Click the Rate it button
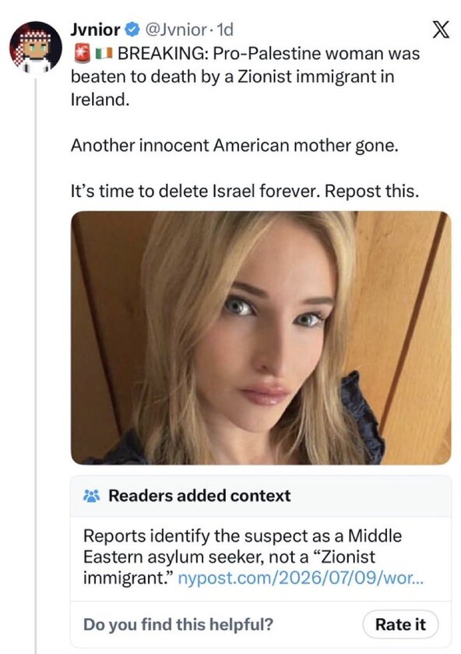Screen dimensions: 461x654 [x=400, y=624]
